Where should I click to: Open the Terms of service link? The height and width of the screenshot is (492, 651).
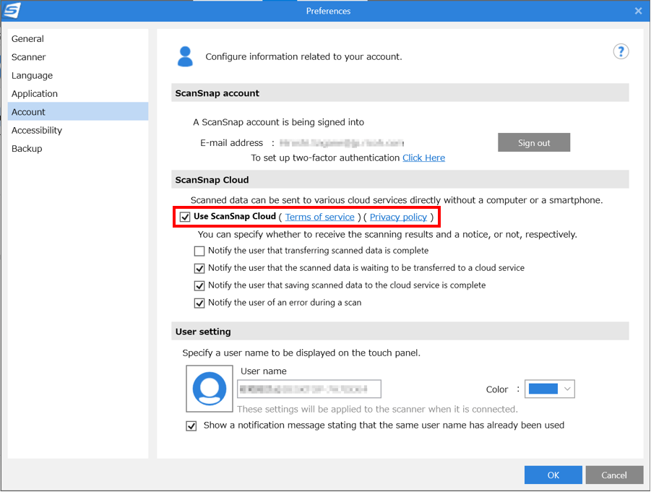[319, 217]
